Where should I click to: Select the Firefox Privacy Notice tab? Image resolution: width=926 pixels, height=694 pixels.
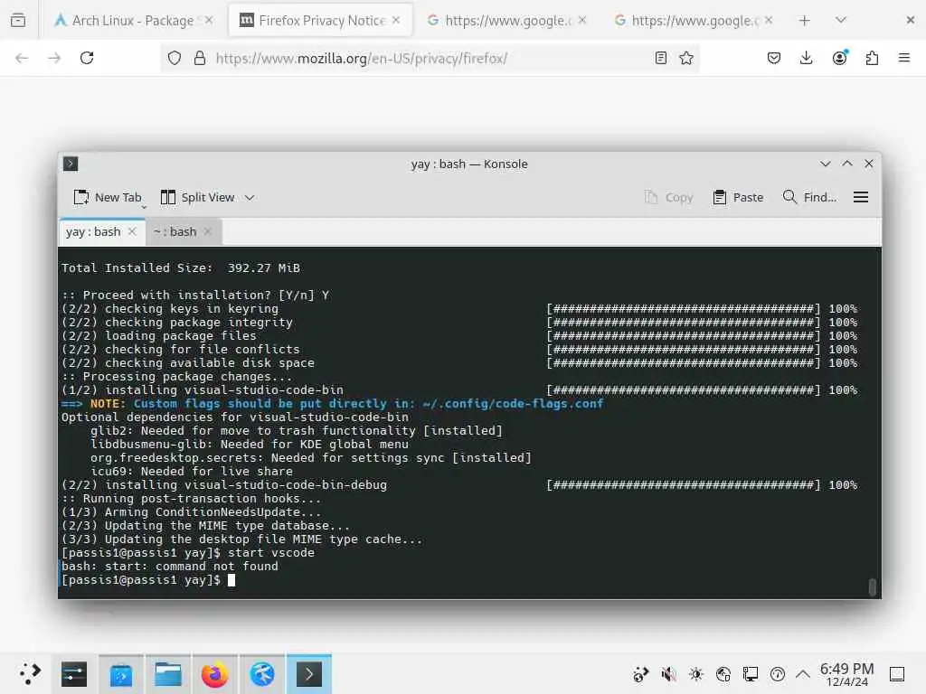click(x=321, y=20)
